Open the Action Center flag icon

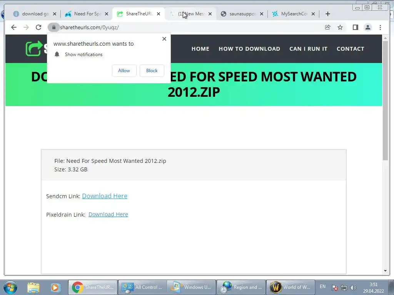point(334,288)
